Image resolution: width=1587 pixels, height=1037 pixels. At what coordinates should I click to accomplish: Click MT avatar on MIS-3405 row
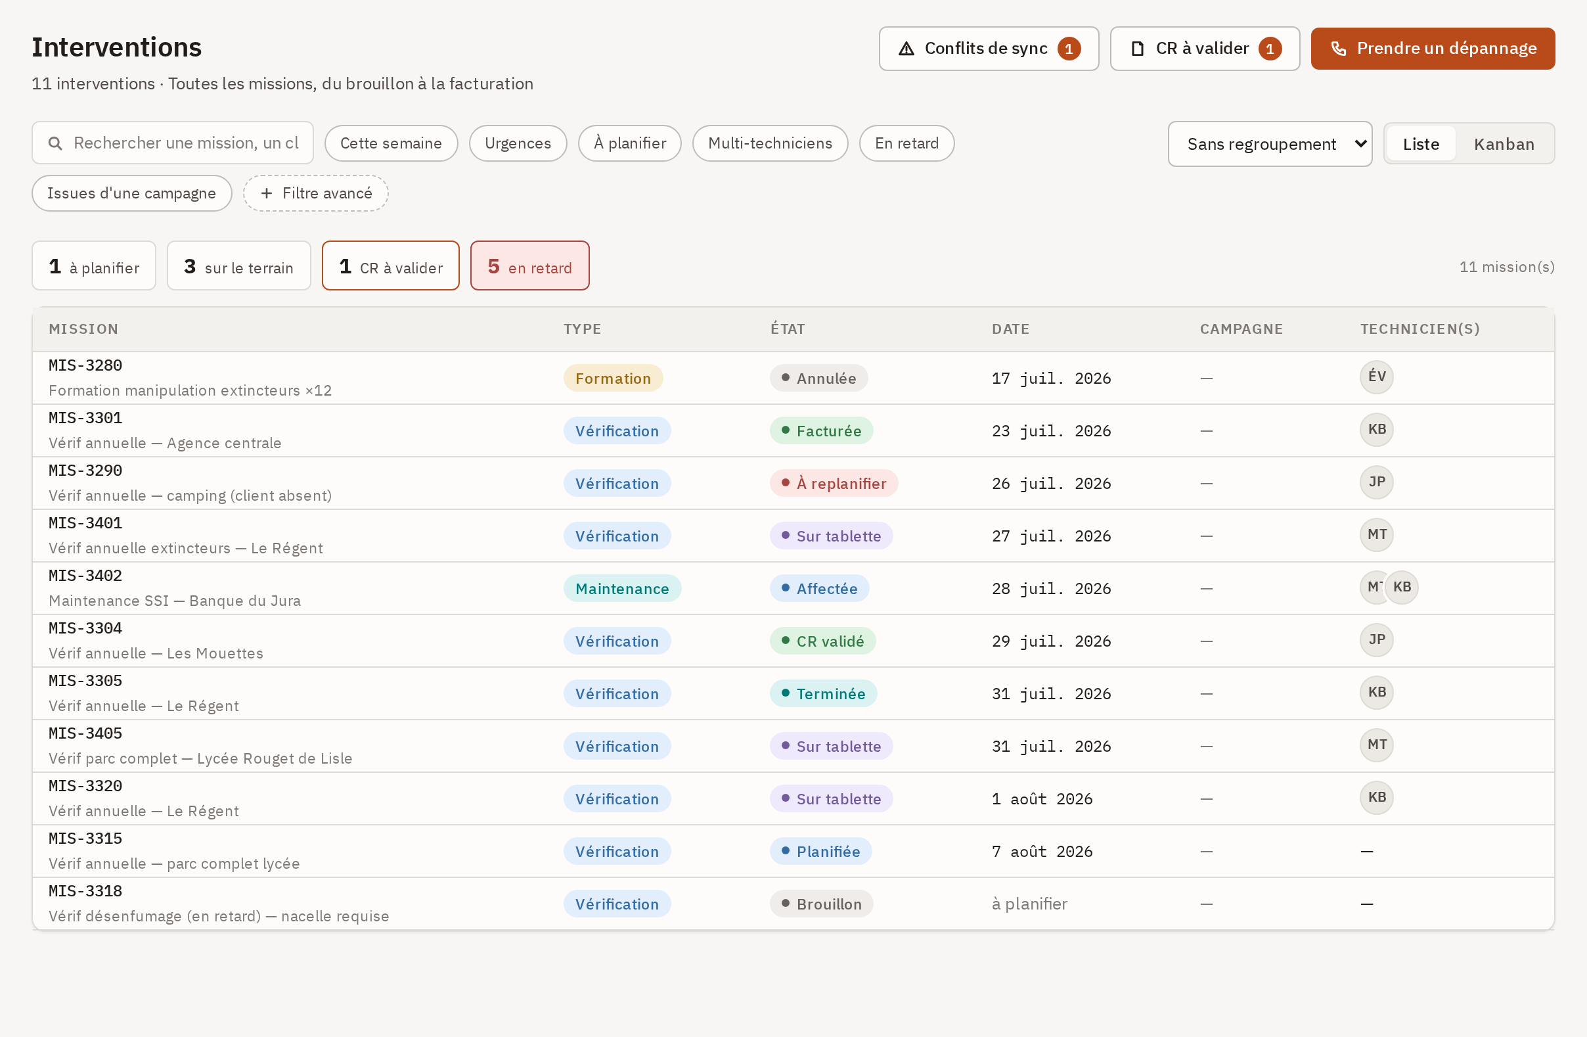[x=1376, y=745]
